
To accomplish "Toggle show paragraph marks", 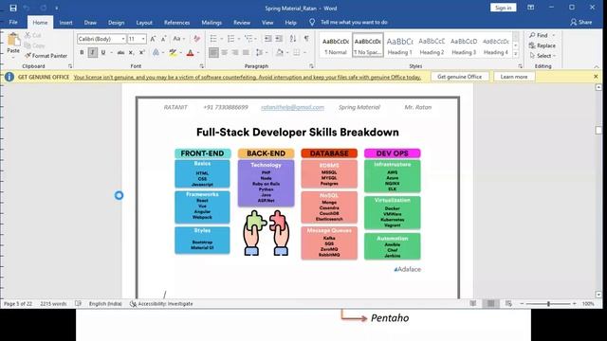I will 306,39.
